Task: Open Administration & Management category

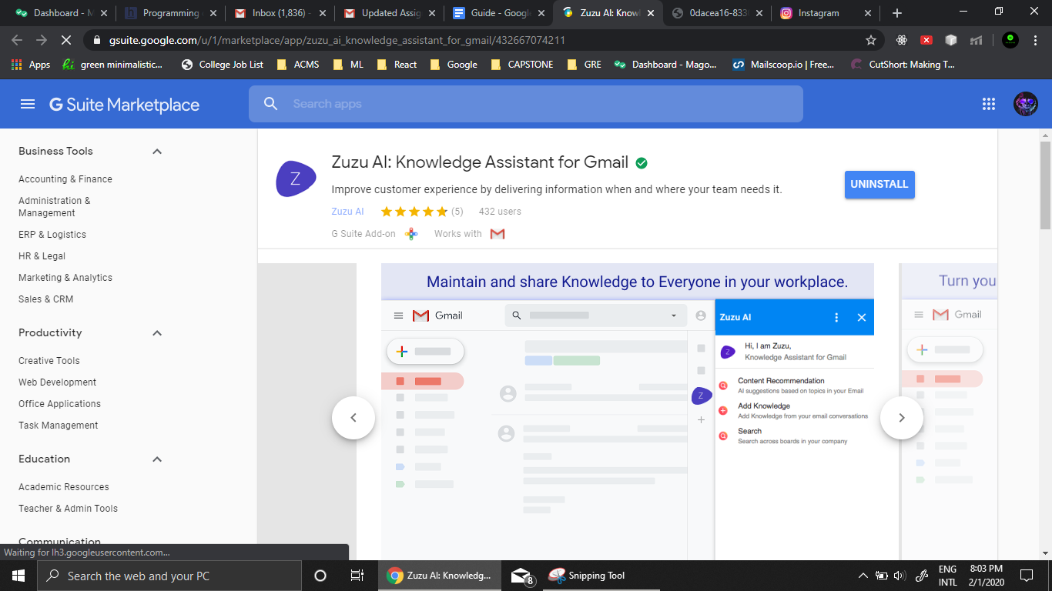Action: (x=55, y=207)
